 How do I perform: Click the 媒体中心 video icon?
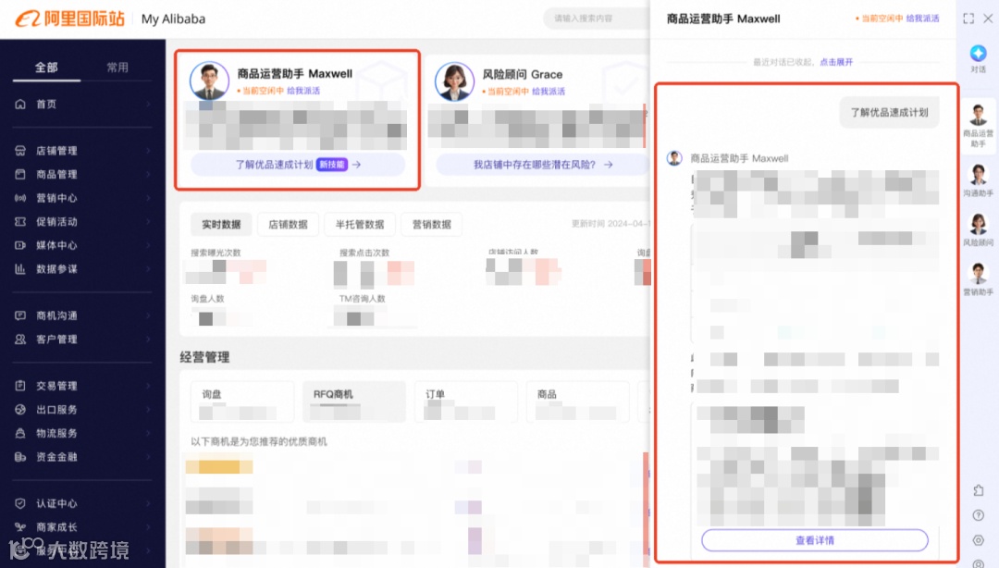pos(20,245)
